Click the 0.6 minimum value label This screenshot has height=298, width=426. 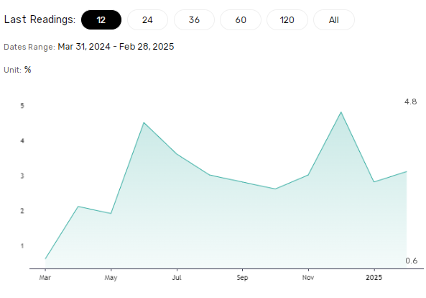pyautogui.click(x=412, y=261)
